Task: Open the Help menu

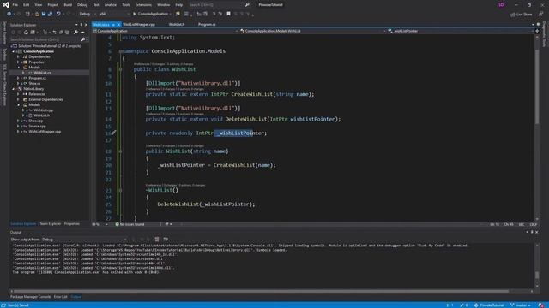Action: [x=179, y=5]
